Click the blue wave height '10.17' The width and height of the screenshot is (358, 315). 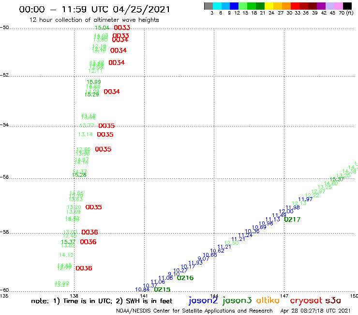(188, 267)
